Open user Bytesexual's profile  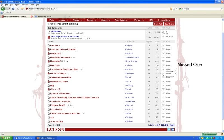pos(130,73)
